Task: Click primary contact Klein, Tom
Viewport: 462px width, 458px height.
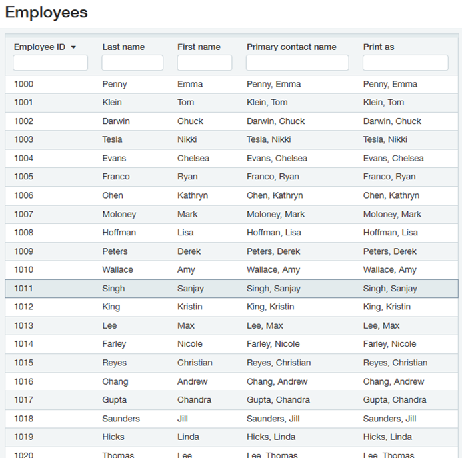Action: 267,103
